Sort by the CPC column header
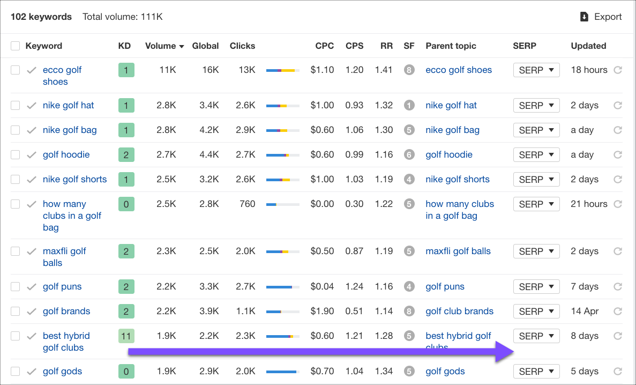The height and width of the screenshot is (385, 636). tap(325, 46)
